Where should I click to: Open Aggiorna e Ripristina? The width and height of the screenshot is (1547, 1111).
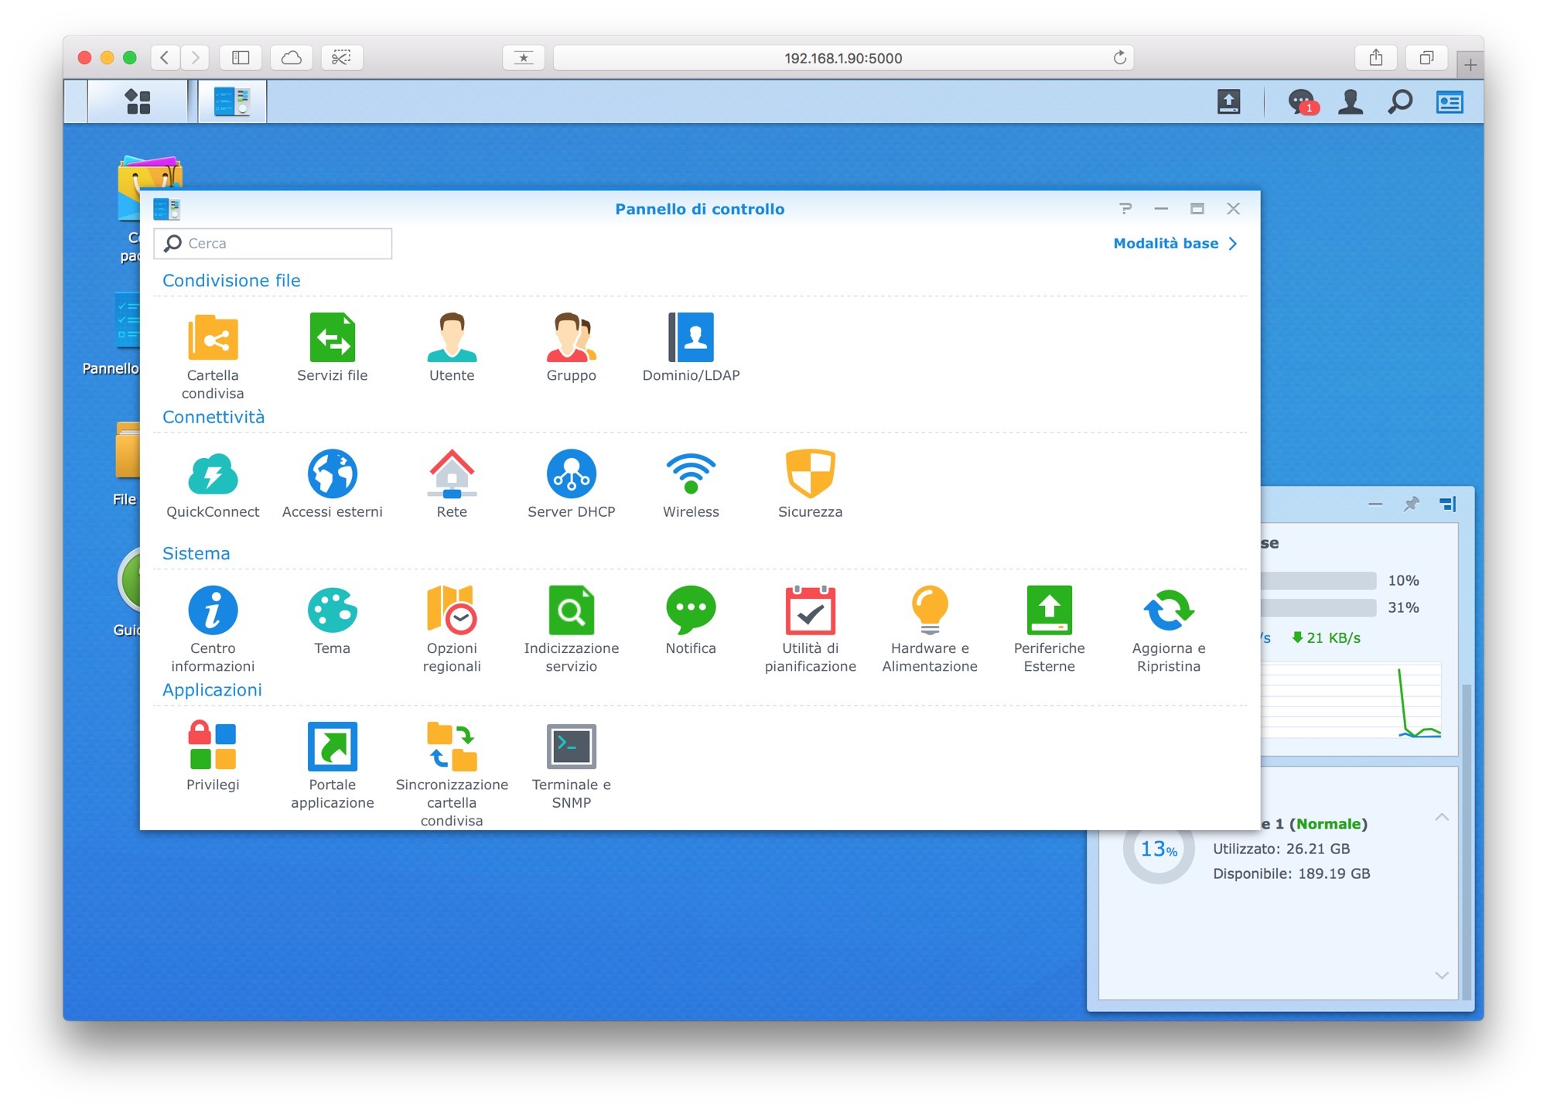click(x=1169, y=629)
